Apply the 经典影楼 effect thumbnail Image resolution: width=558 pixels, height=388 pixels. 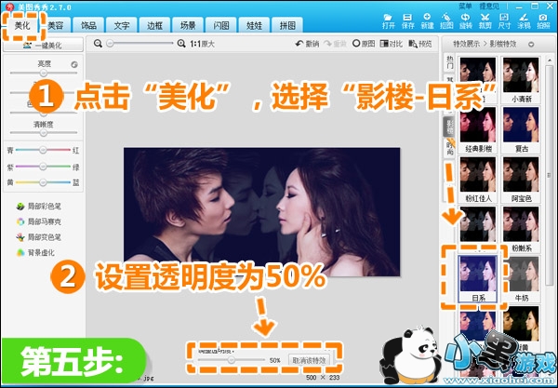(478, 129)
